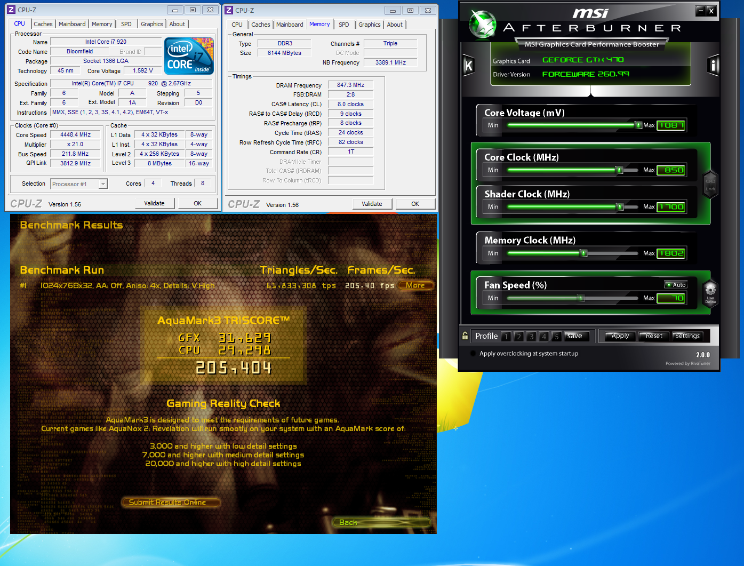Click FORCEWARE 260.99 driver version text

pos(586,74)
